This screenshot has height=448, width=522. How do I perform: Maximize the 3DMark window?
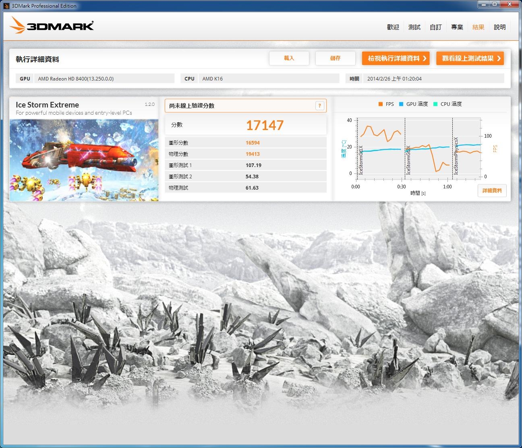click(x=494, y=4)
